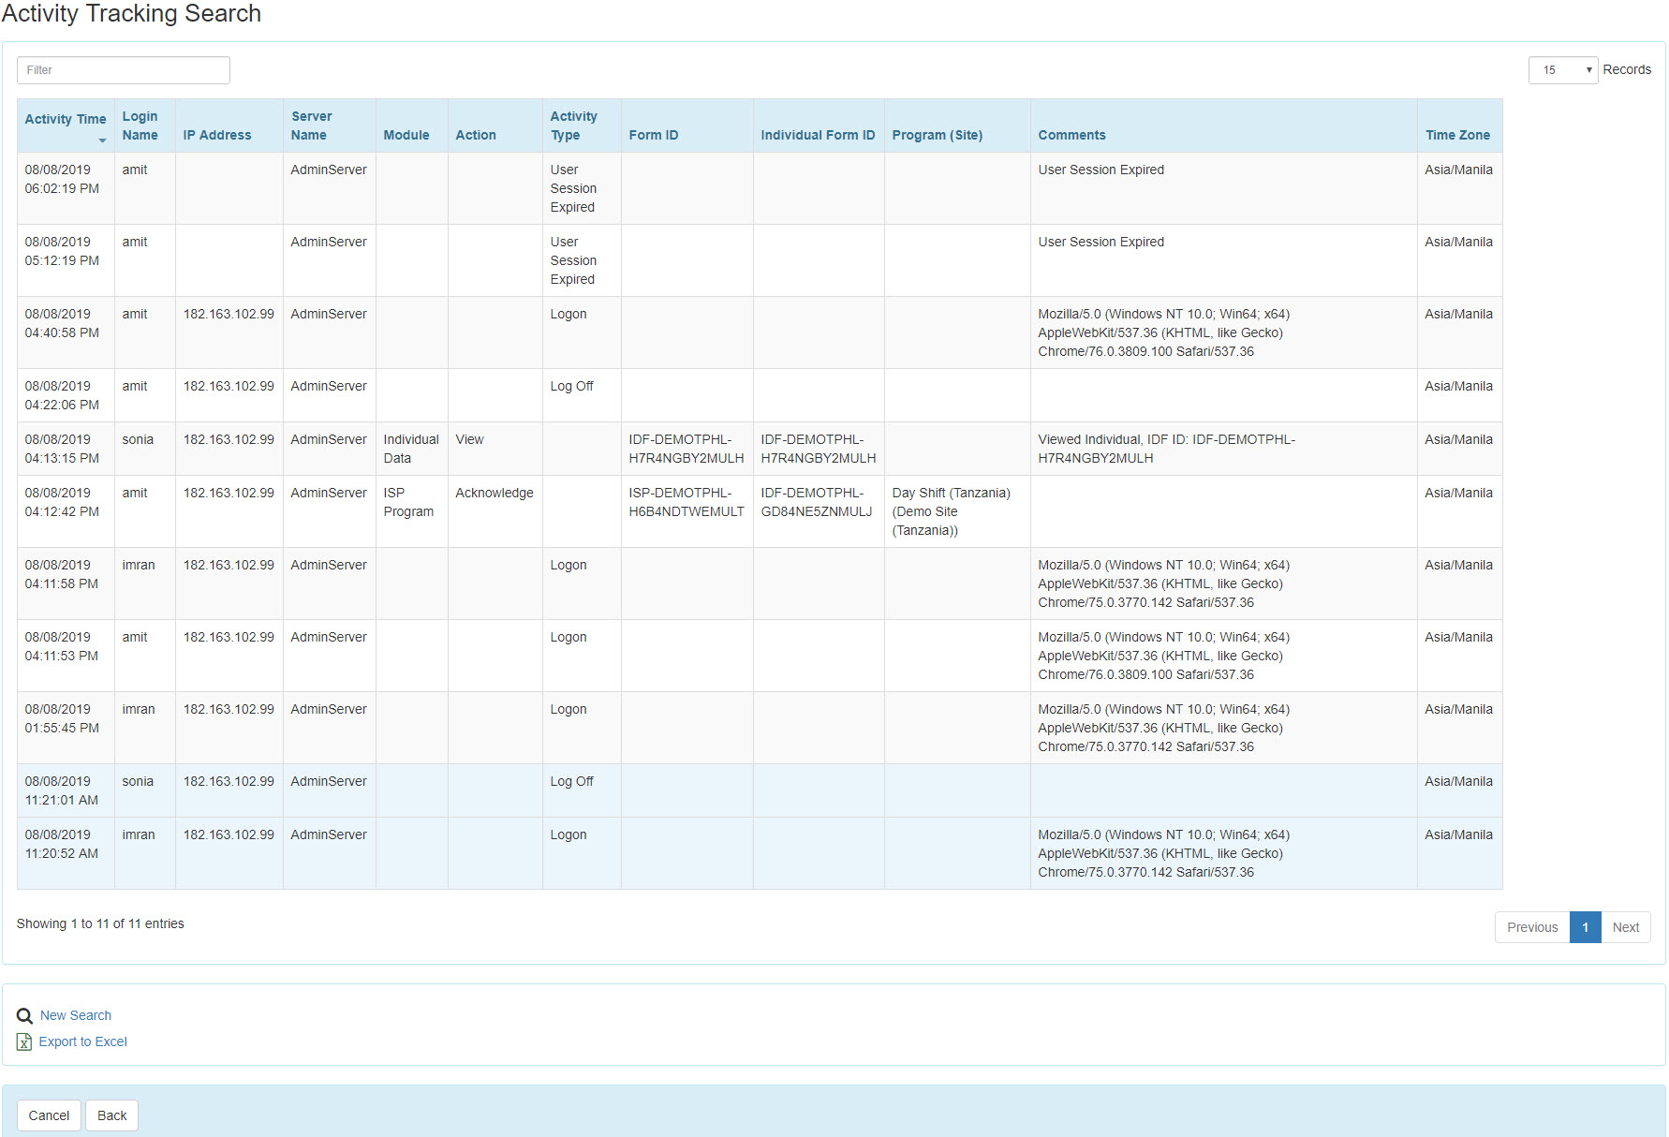The width and height of the screenshot is (1669, 1137).
Task: Click the IP address in the 04:40:58 PM row
Action: 229,314
